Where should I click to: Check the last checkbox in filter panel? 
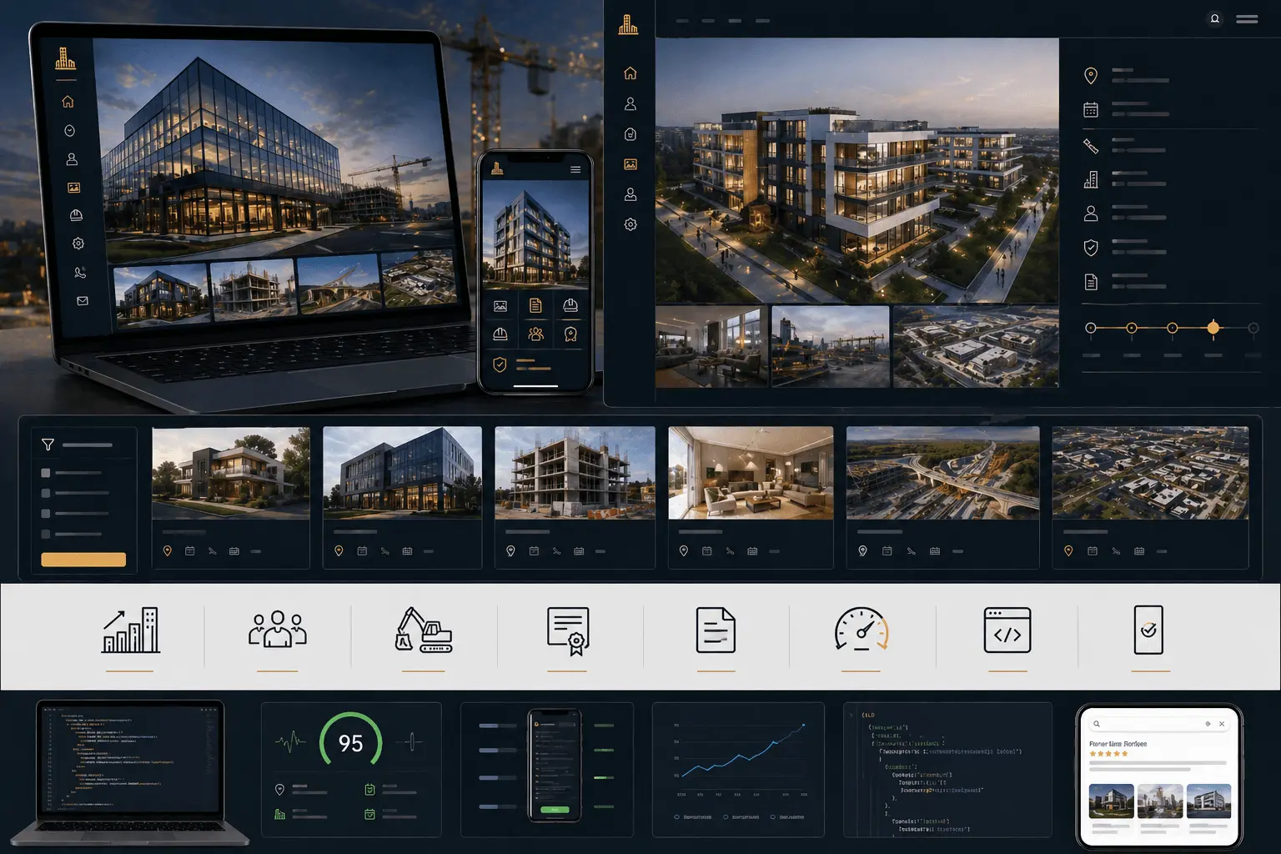point(46,534)
